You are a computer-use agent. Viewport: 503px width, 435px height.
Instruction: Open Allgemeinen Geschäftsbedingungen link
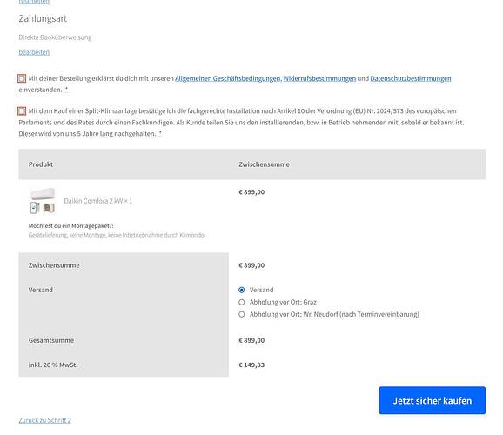(x=227, y=78)
